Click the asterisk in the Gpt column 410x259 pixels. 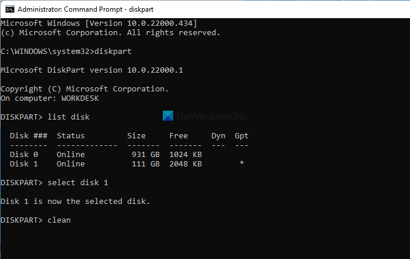click(242, 165)
